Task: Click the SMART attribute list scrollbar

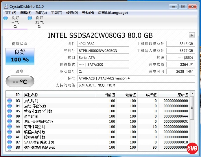Action: click(192, 121)
